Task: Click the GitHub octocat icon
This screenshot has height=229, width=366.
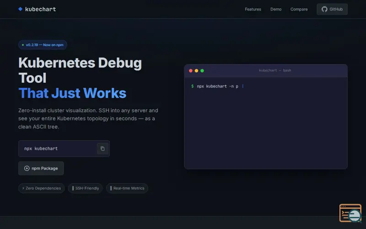Action: (324, 9)
